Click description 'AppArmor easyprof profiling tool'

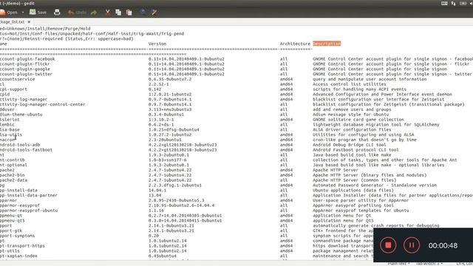click(x=353, y=205)
